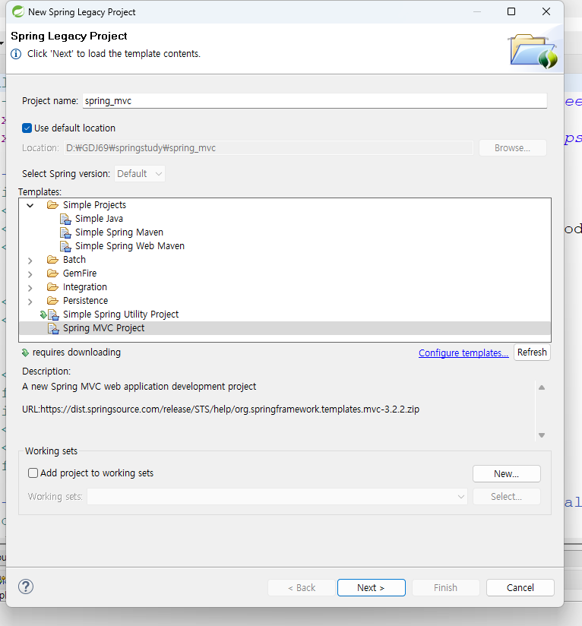Click the New working set button
The width and height of the screenshot is (582, 626).
pyautogui.click(x=507, y=474)
